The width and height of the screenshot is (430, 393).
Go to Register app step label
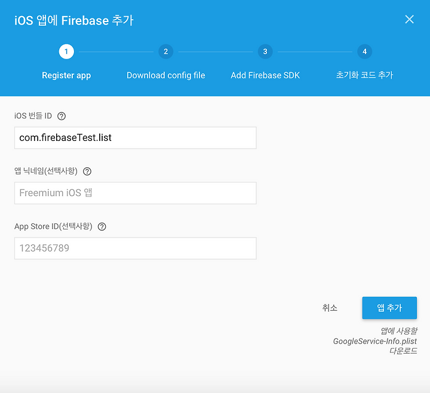tap(66, 75)
